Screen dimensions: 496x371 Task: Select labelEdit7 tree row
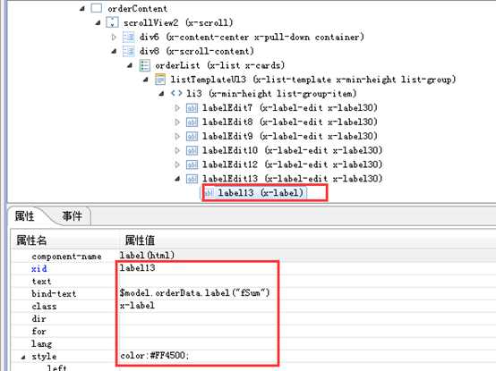290,107
